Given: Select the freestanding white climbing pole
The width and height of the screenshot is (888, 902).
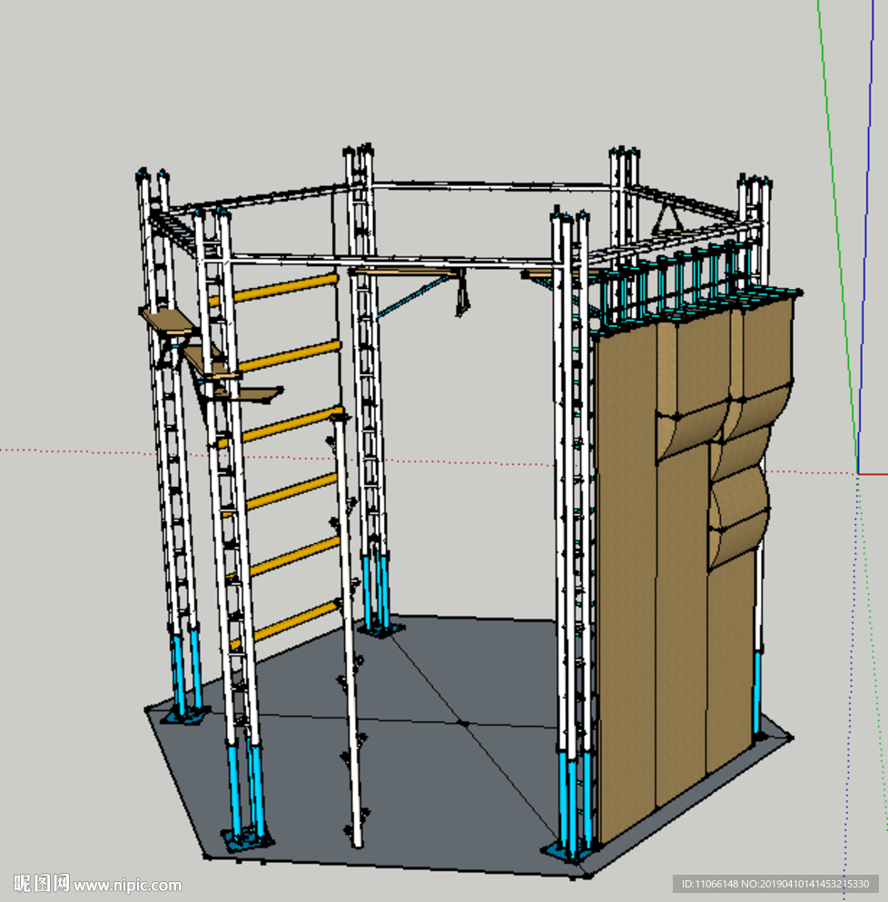Looking at the screenshot, I should click(x=349, y=629).
